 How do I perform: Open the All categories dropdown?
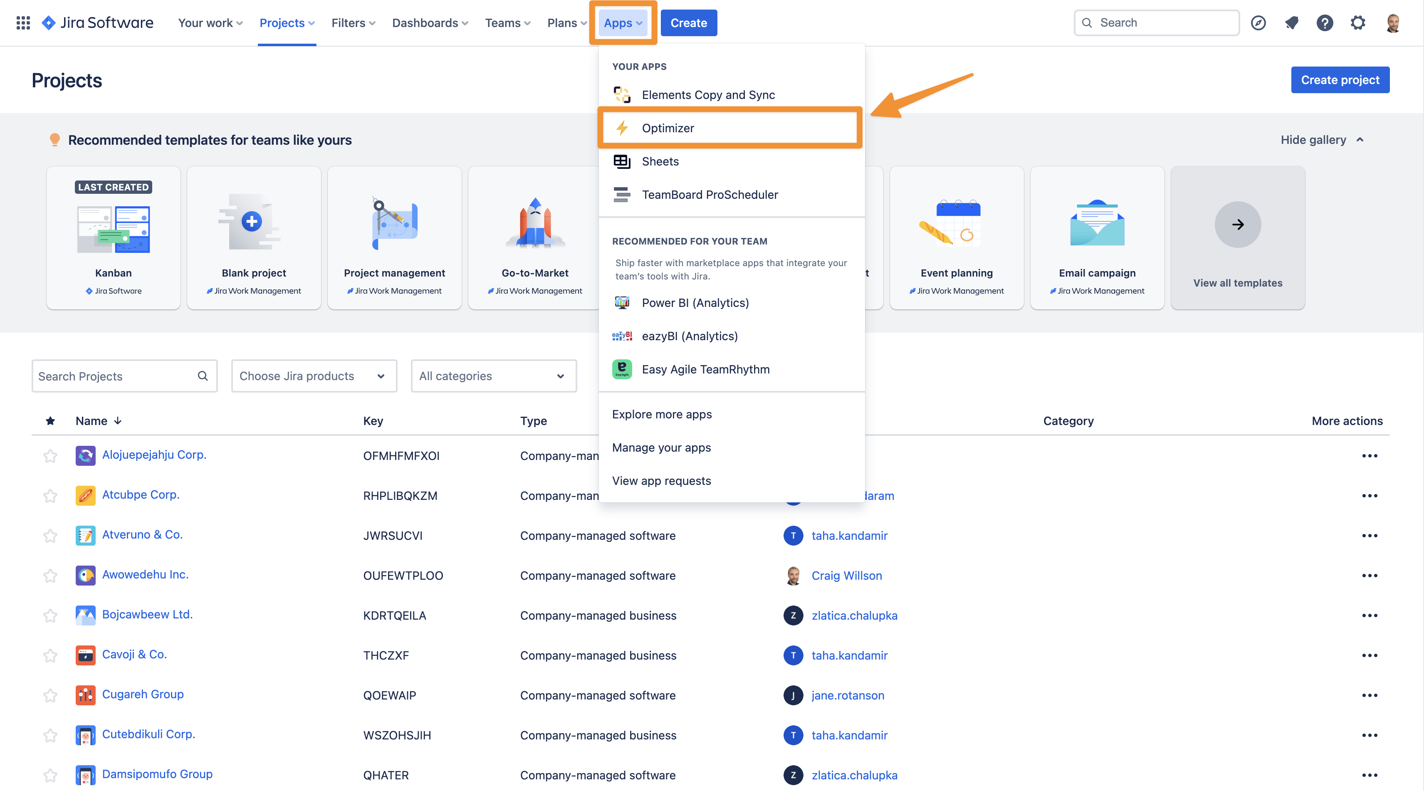493,376
